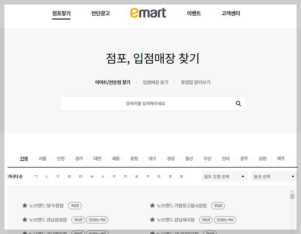Switch to the 입점매장 찾기 tab

(x=155, y=82)
